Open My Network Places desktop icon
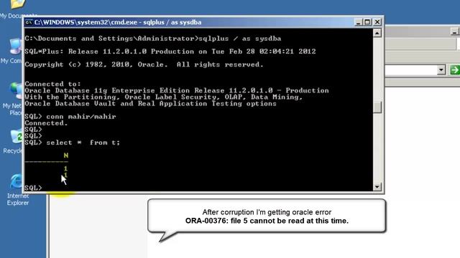Image resolution: width=460 pixels, height=258 pixels. click(12, 100)
